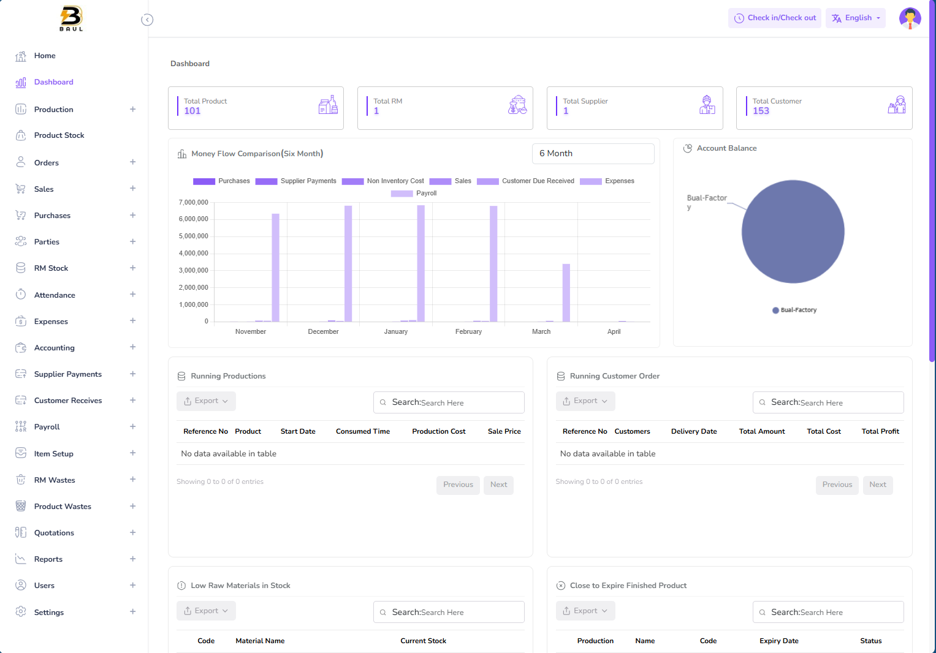Click Next in Running Productions table
The width and height of the screenshot is (936, 653).
[x=498, y=485]
